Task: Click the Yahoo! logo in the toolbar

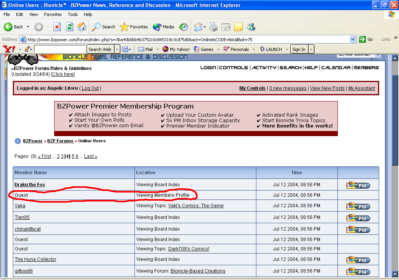Action: (9, 49)
